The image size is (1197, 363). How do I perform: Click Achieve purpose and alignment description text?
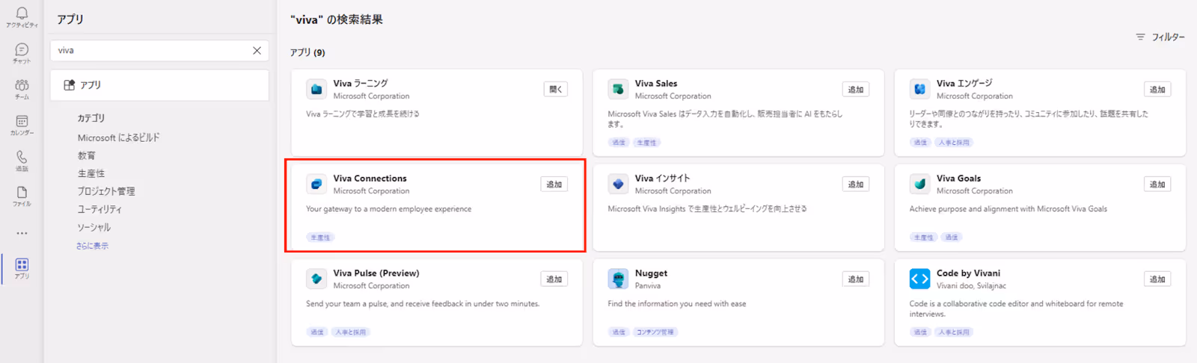pos(1008,209)
